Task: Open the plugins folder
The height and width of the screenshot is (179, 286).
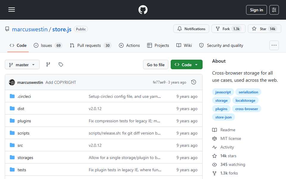Action: point(24,121)
